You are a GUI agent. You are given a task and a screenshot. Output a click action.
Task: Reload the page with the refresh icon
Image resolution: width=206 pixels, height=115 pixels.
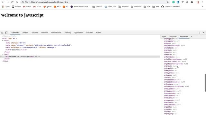(x=12, y=2)
